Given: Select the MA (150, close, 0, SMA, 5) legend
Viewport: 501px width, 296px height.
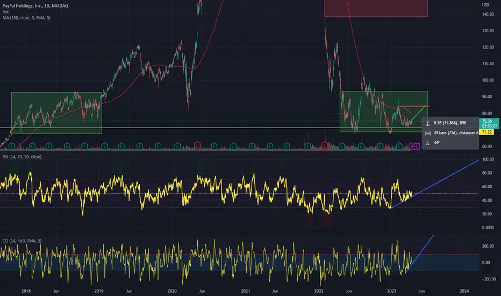Looking at the screenshot, I should click(26, 18).
